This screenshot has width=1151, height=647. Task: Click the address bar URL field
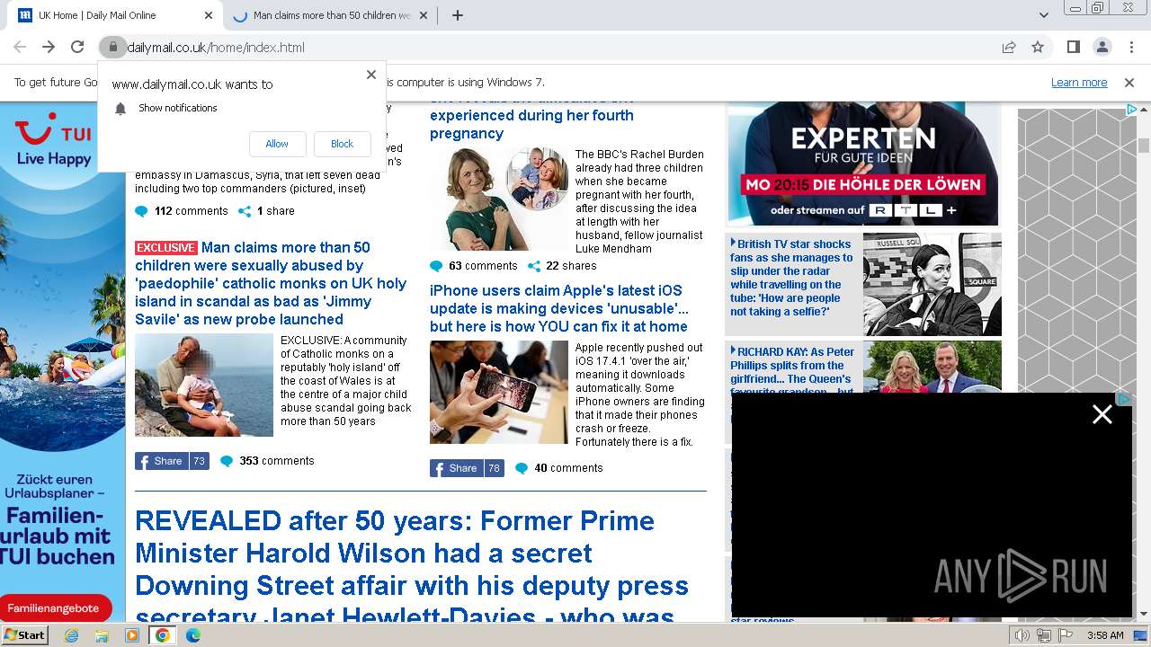pos(558,47)
